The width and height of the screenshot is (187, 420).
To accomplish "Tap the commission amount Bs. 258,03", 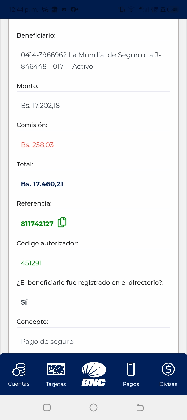I will [37, 145].
